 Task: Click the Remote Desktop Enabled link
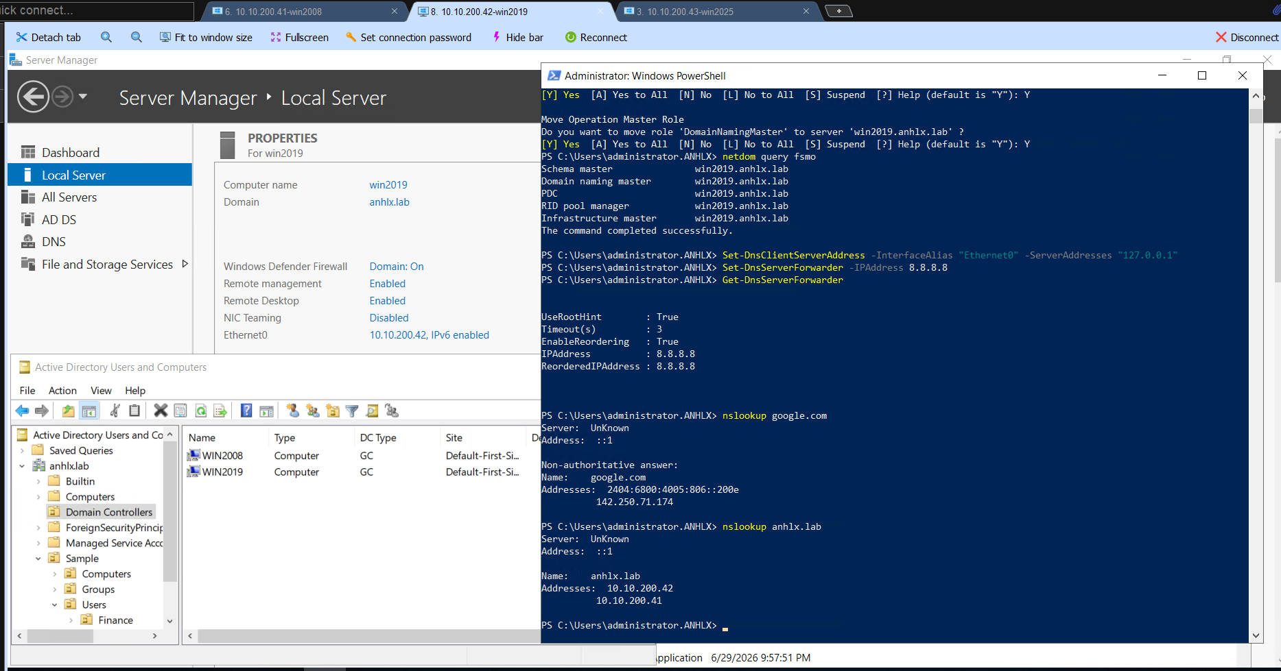[x=387, y=300]
